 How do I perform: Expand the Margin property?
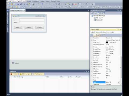tap(92, 62)
